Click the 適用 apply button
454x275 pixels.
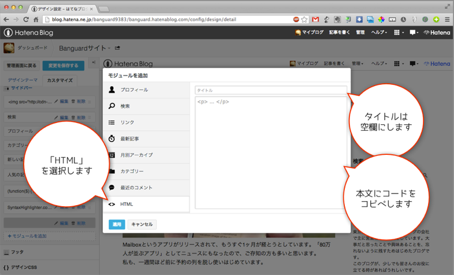click(117, 224)
